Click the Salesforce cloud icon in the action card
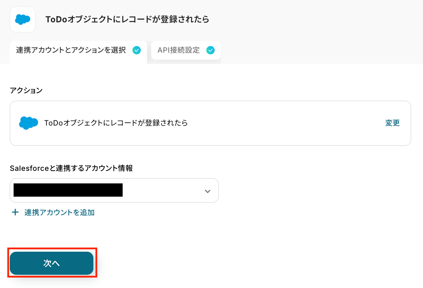This screenshot has height=288, width=423. pyautogui.click(x=28, y=123)
